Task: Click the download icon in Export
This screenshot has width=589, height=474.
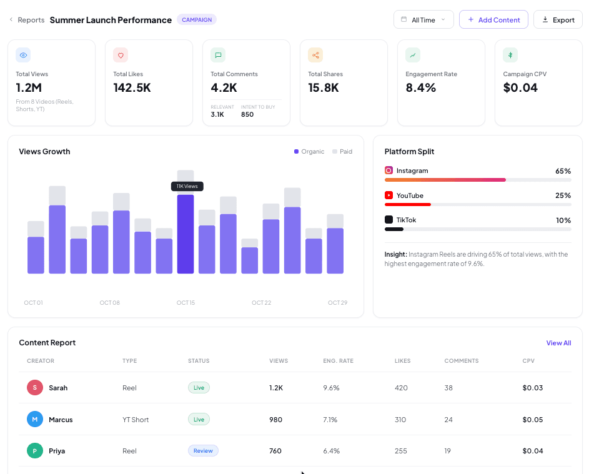Action: tap(545, 19)
